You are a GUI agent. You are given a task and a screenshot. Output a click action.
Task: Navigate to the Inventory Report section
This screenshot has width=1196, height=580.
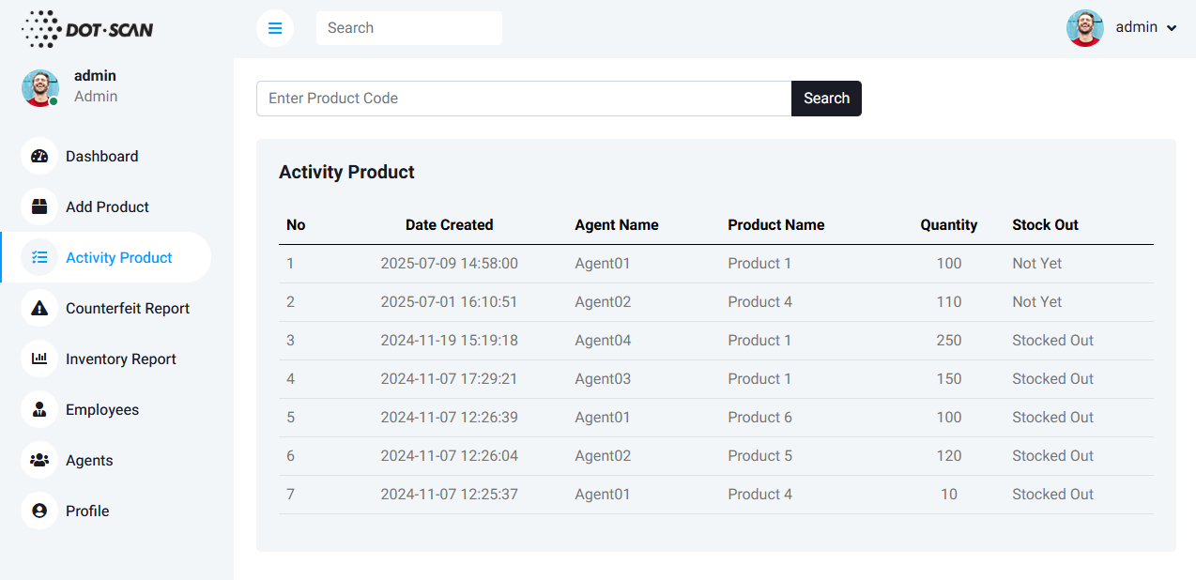pyautogui.click(x=120, y=359)
